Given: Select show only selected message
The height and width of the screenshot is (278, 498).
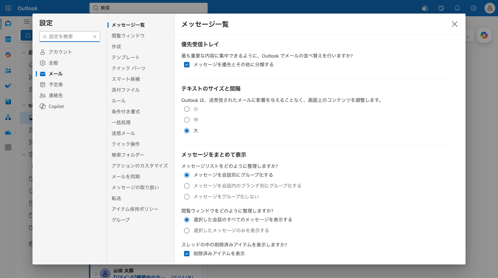Looking at the screenshot, I should (187, 231).
